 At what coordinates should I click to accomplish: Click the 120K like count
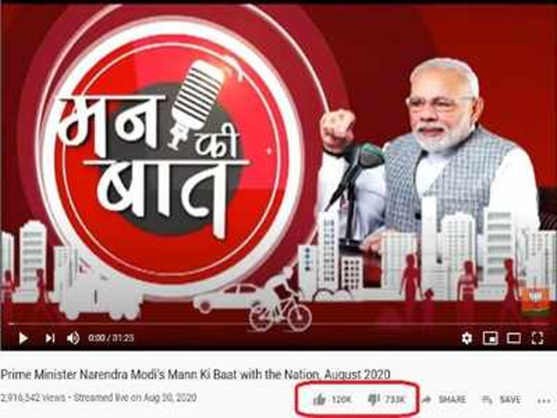click(341, 399)
